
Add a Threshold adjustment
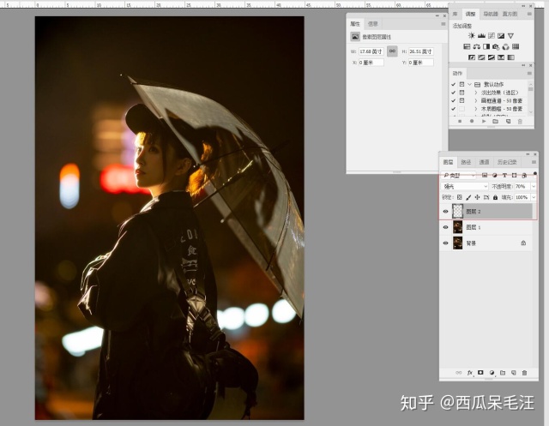tap(492, 57)
